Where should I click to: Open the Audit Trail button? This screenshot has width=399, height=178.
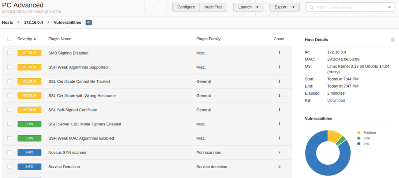pyautogui.click(x=213, y=7)
